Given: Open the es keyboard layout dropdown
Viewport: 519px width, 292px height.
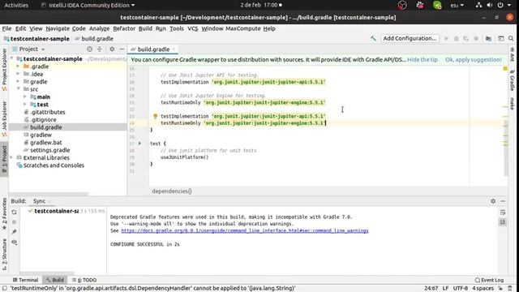Looking at the screenshot, I should pos(457,5).
